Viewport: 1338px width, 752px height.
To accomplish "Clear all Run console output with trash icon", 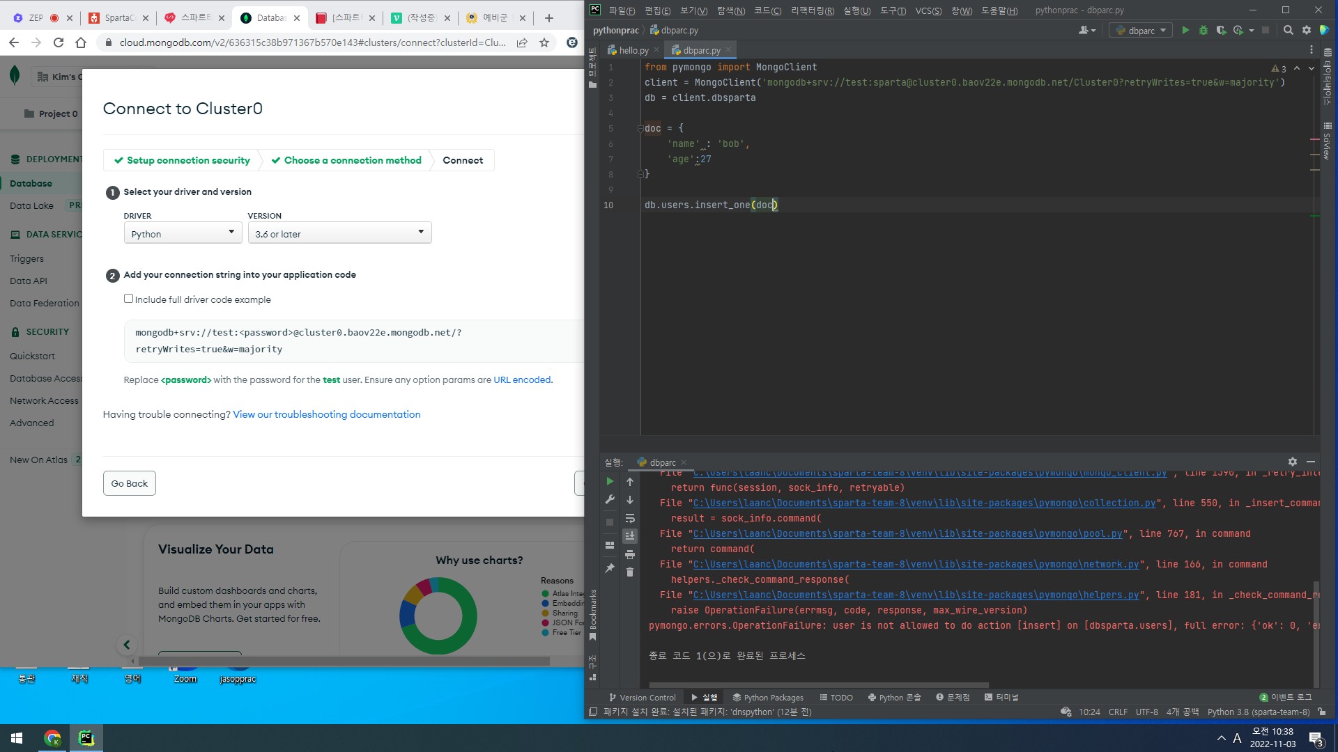I will click(x=630, y=572).
